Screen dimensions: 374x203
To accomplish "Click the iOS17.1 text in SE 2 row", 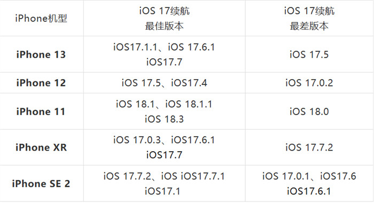I will (162, 191).
